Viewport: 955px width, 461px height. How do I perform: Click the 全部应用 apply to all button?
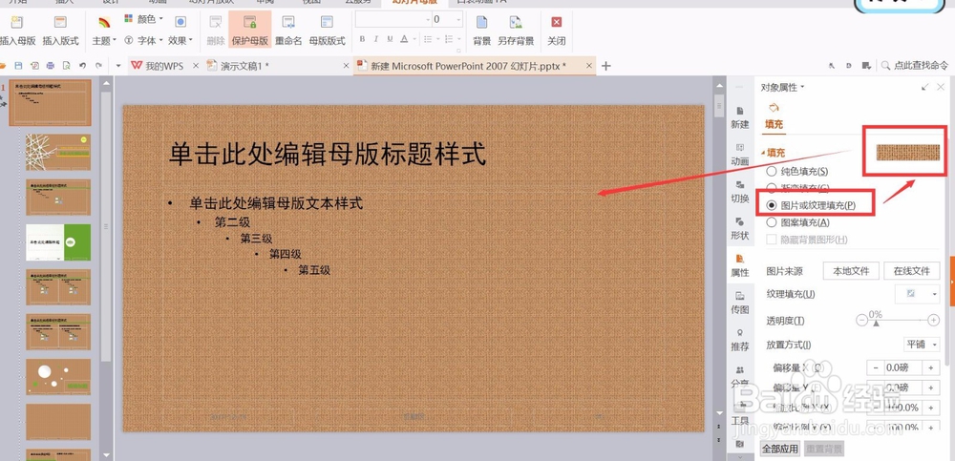(x=780, y=450)
